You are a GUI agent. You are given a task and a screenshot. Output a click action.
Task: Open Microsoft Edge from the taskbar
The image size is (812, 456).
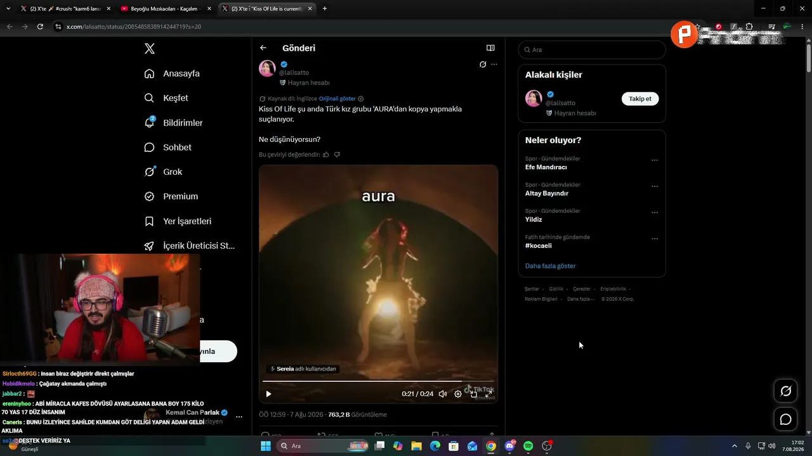pos(435,446)
